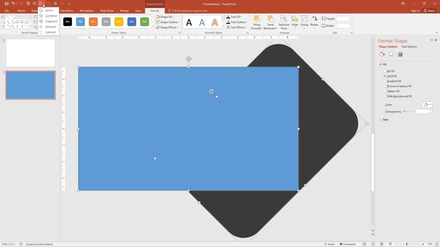This screenshot has width=440, height=247.
Task: Choose Pattern fill in the Fill section
Action: point(384,91)
